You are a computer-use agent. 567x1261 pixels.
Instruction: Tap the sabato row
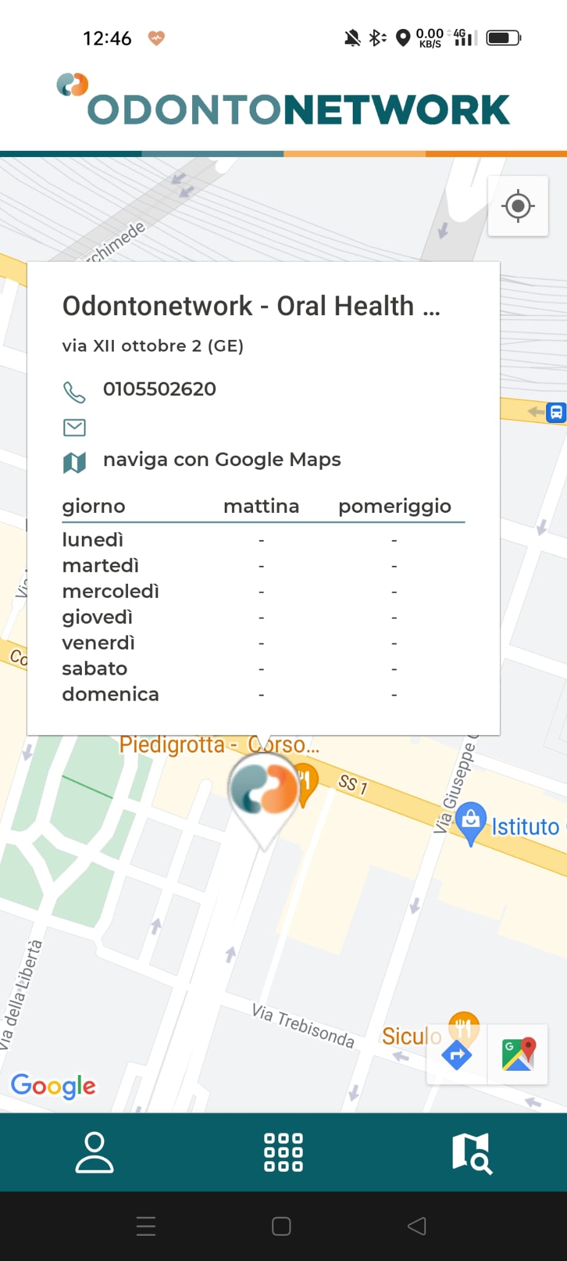263,669
